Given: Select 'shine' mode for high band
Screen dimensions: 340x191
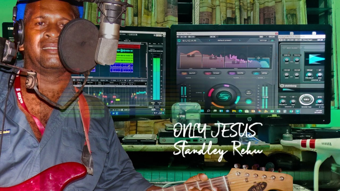Looking at the screenshot, I should (232, 73).
